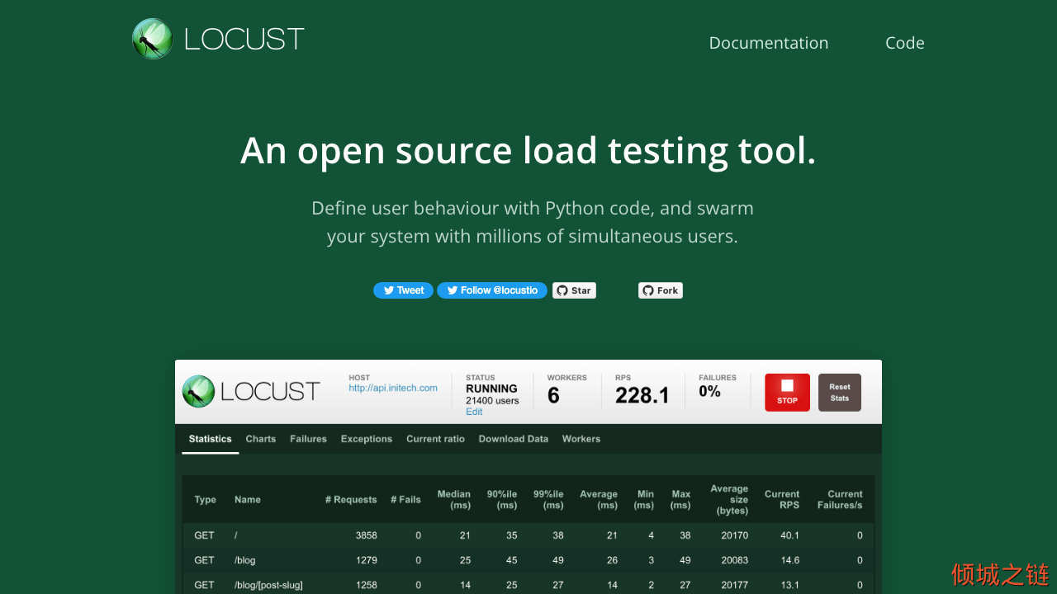Image resolution: width=1057 pixels, height=594 pixels.
Task: Switch to the Charts tab
Action: pos(261,439)
